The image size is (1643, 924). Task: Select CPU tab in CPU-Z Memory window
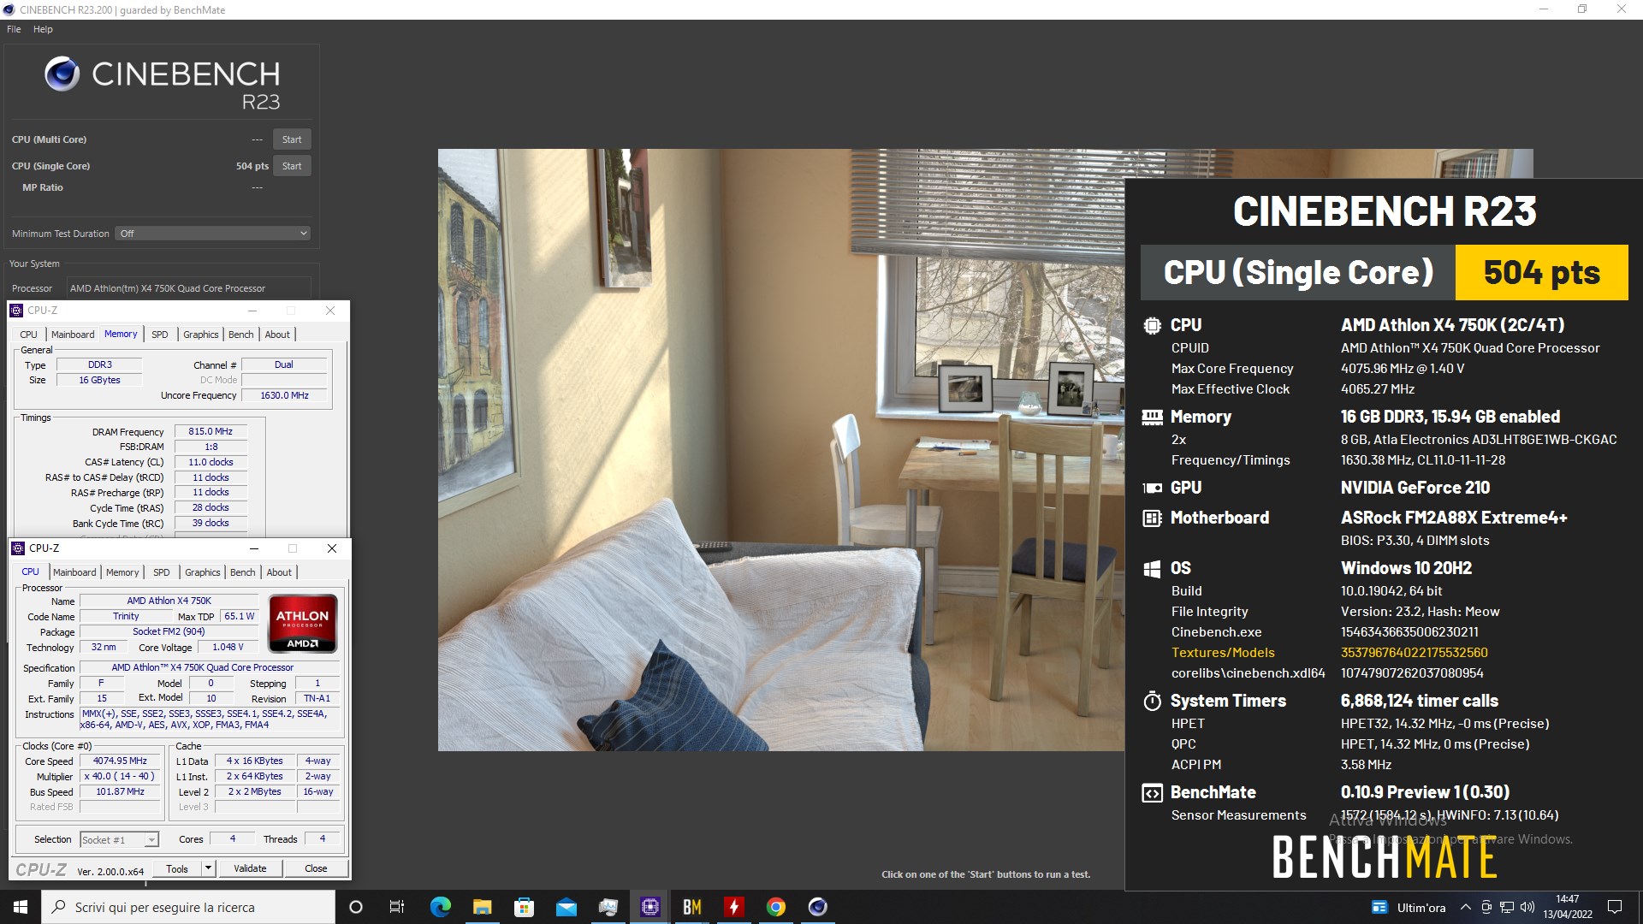[x=28, y=335]
